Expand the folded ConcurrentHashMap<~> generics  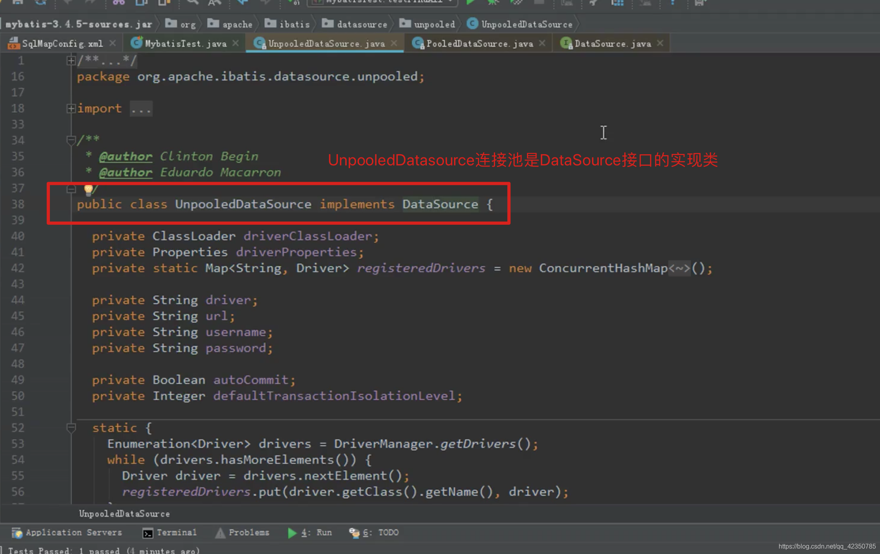click(679, 268)
